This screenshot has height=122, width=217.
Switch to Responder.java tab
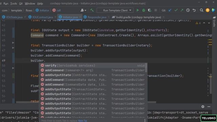pyautogui.click(x=97, y=17)
